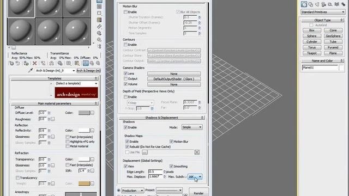Click red X Reset Map/Material icon
This screenshot has height=196, width=349.
tap(34, 63)
